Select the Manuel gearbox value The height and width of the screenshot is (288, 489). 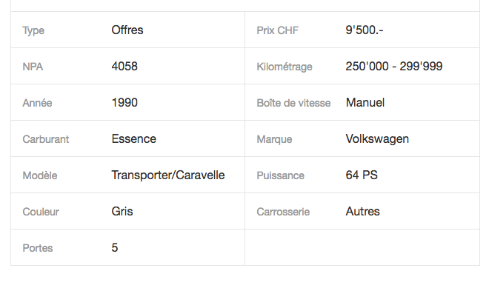click(x=365, y=103)
